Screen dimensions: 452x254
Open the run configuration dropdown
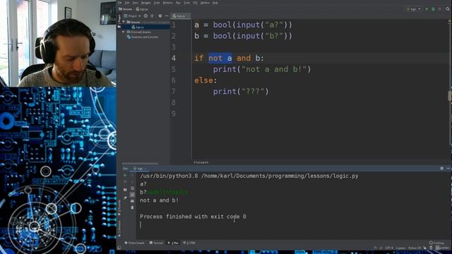(413, 9)
